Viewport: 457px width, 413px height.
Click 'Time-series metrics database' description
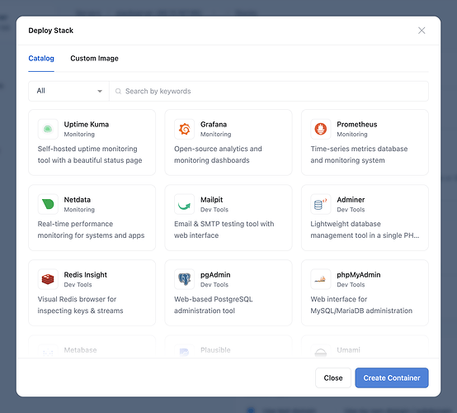pos(359,149)
